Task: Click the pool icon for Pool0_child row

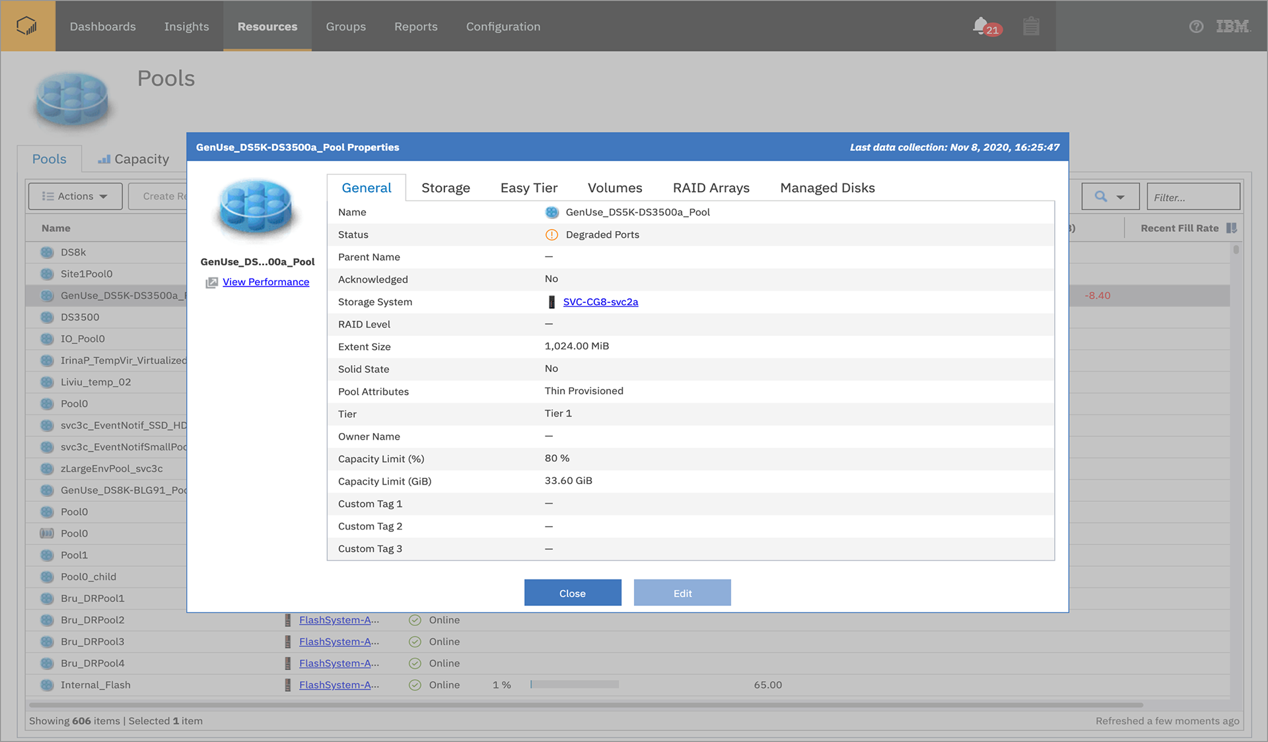Action: pyautogui.click(x=47, y=577)
